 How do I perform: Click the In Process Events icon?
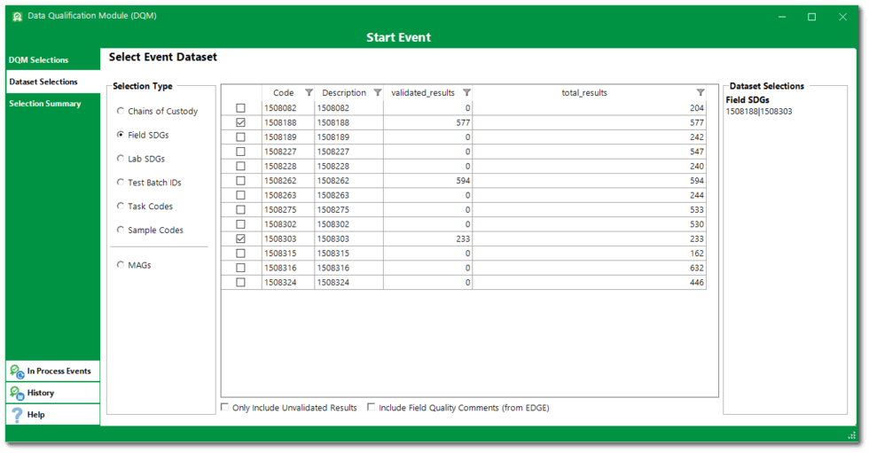(17, 371)
